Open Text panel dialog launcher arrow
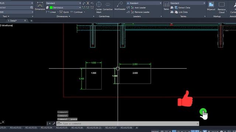The width and height of the screenshot is (236, 132). click(32, 16)
